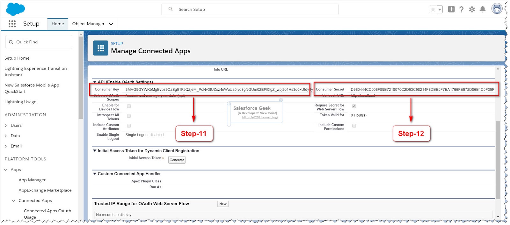
Task: Open the App Launcher dots icon
Action: [12, 24]
